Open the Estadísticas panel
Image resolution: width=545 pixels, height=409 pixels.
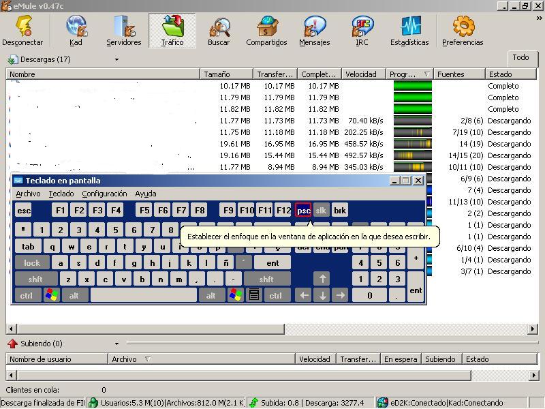[x=409, y=31]
